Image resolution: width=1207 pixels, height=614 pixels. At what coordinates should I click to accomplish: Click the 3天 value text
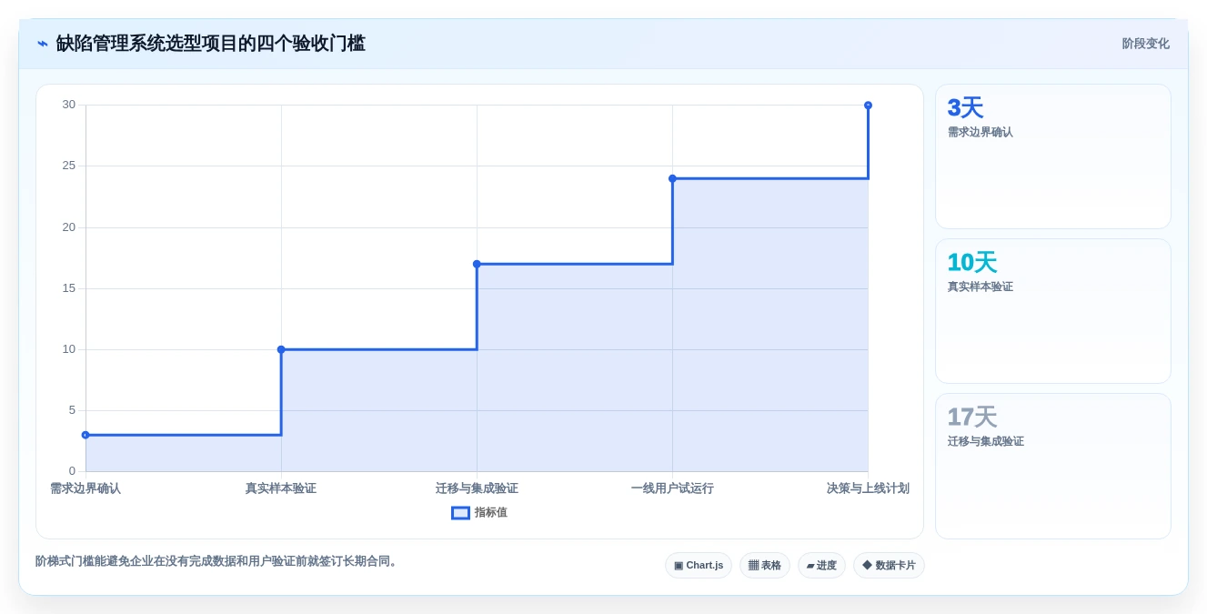coord(965,108)
